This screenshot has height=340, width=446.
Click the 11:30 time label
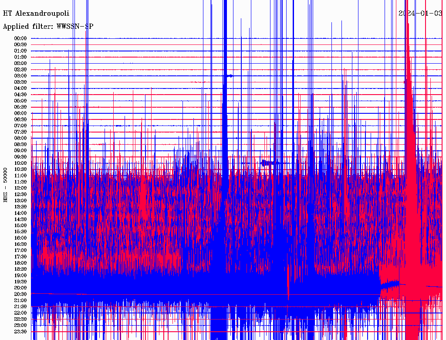point(20,182)
